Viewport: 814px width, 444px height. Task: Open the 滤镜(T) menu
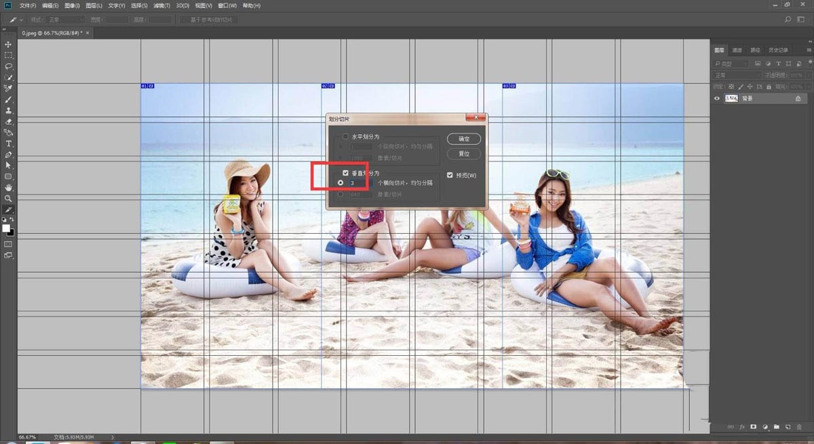click(x=161, y=5)
